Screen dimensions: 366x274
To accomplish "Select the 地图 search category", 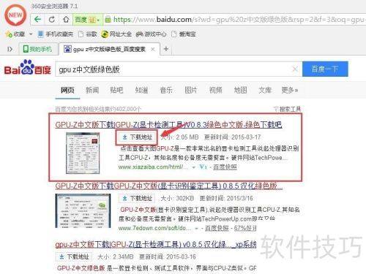I will coord(240,91).
